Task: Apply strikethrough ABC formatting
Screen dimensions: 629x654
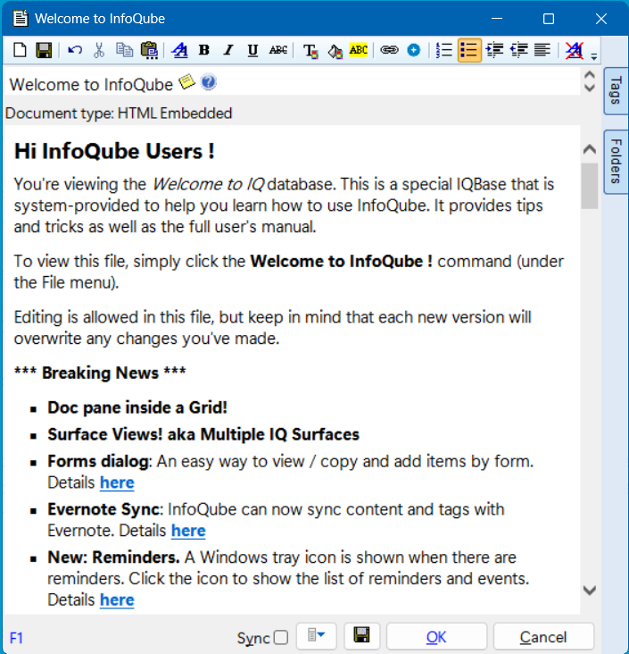Action: click(277, 50)
